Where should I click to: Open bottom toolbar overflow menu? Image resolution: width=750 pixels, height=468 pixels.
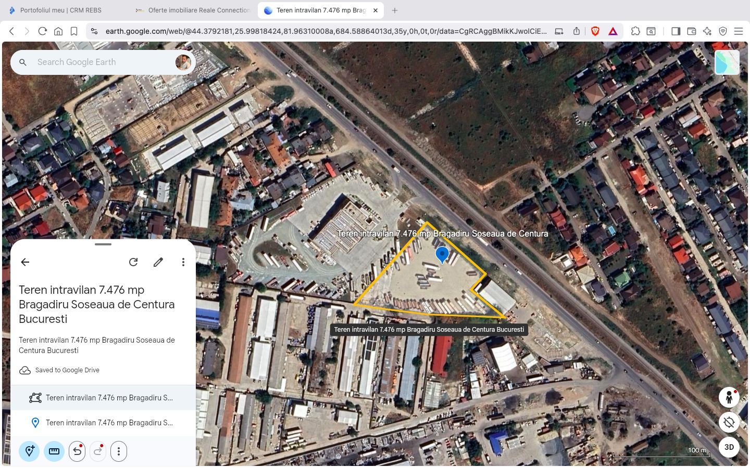click(x=119, y=451)
